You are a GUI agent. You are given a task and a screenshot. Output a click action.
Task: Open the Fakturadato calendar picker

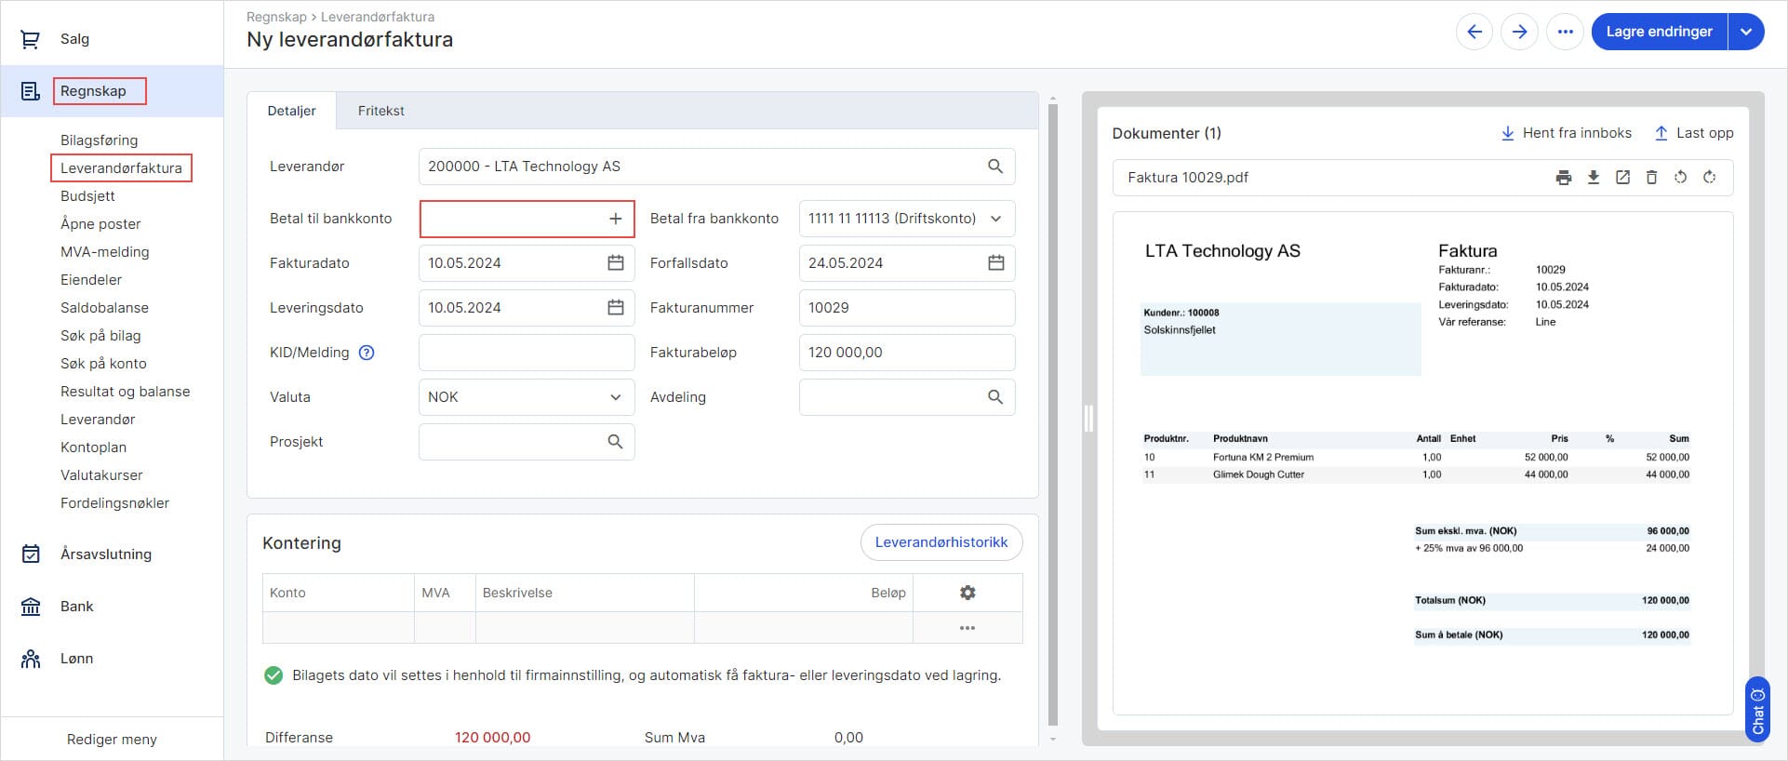615,263
